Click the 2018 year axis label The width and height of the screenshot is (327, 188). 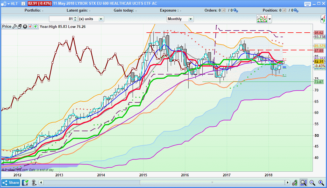click(269, 175)
